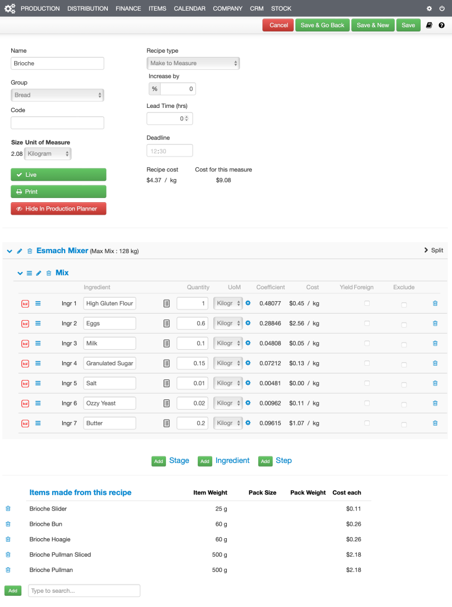The width and height of the screenshot is (452, 607).
Task: Delete the Butter ingredient row
Action: click(x=435, y=423)
